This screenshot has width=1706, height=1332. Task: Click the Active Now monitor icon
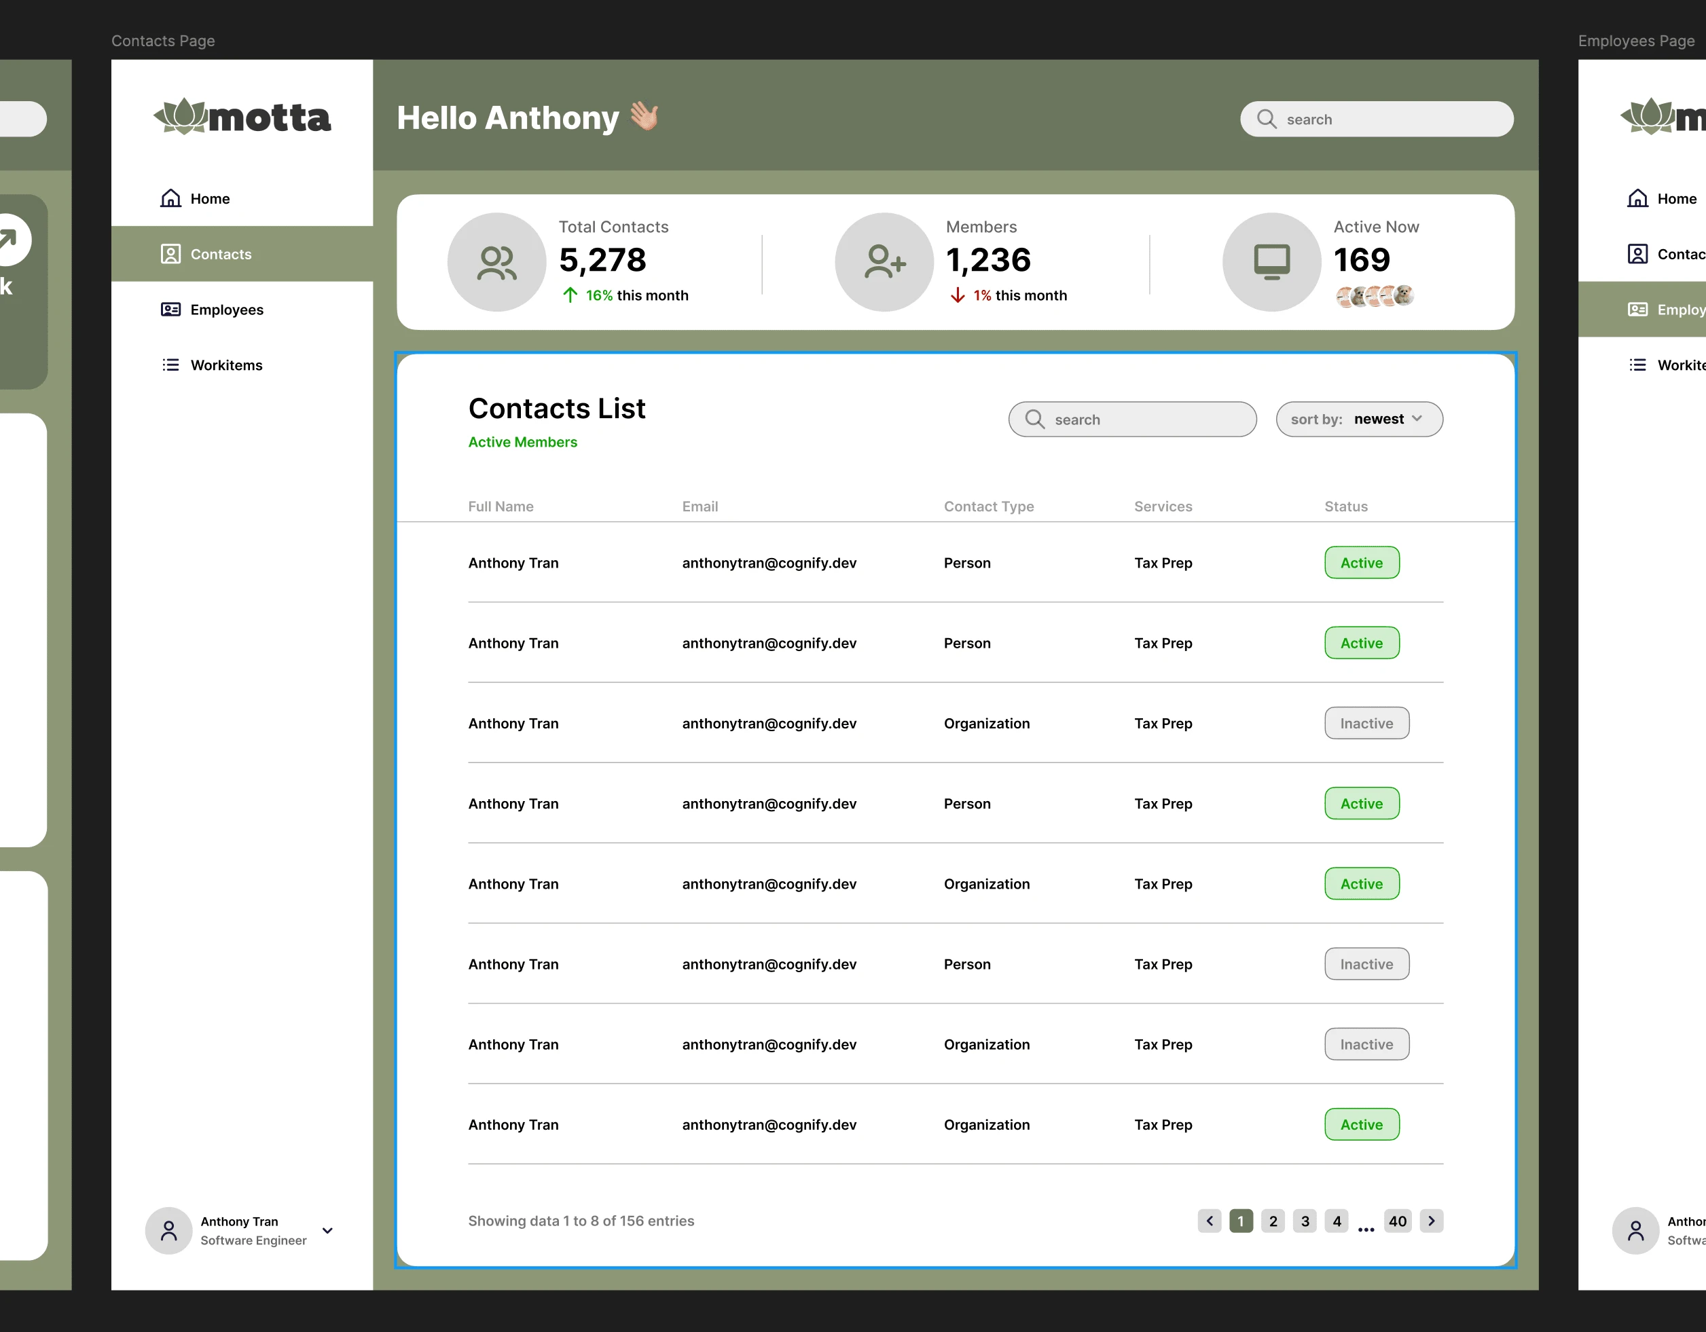[1271, 262]
